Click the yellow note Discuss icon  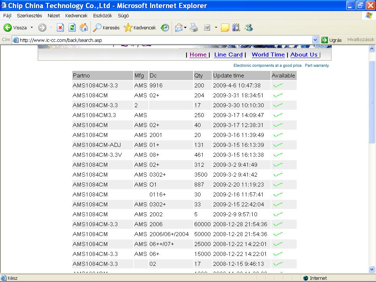pyautogui.click(x=225, y=28)
